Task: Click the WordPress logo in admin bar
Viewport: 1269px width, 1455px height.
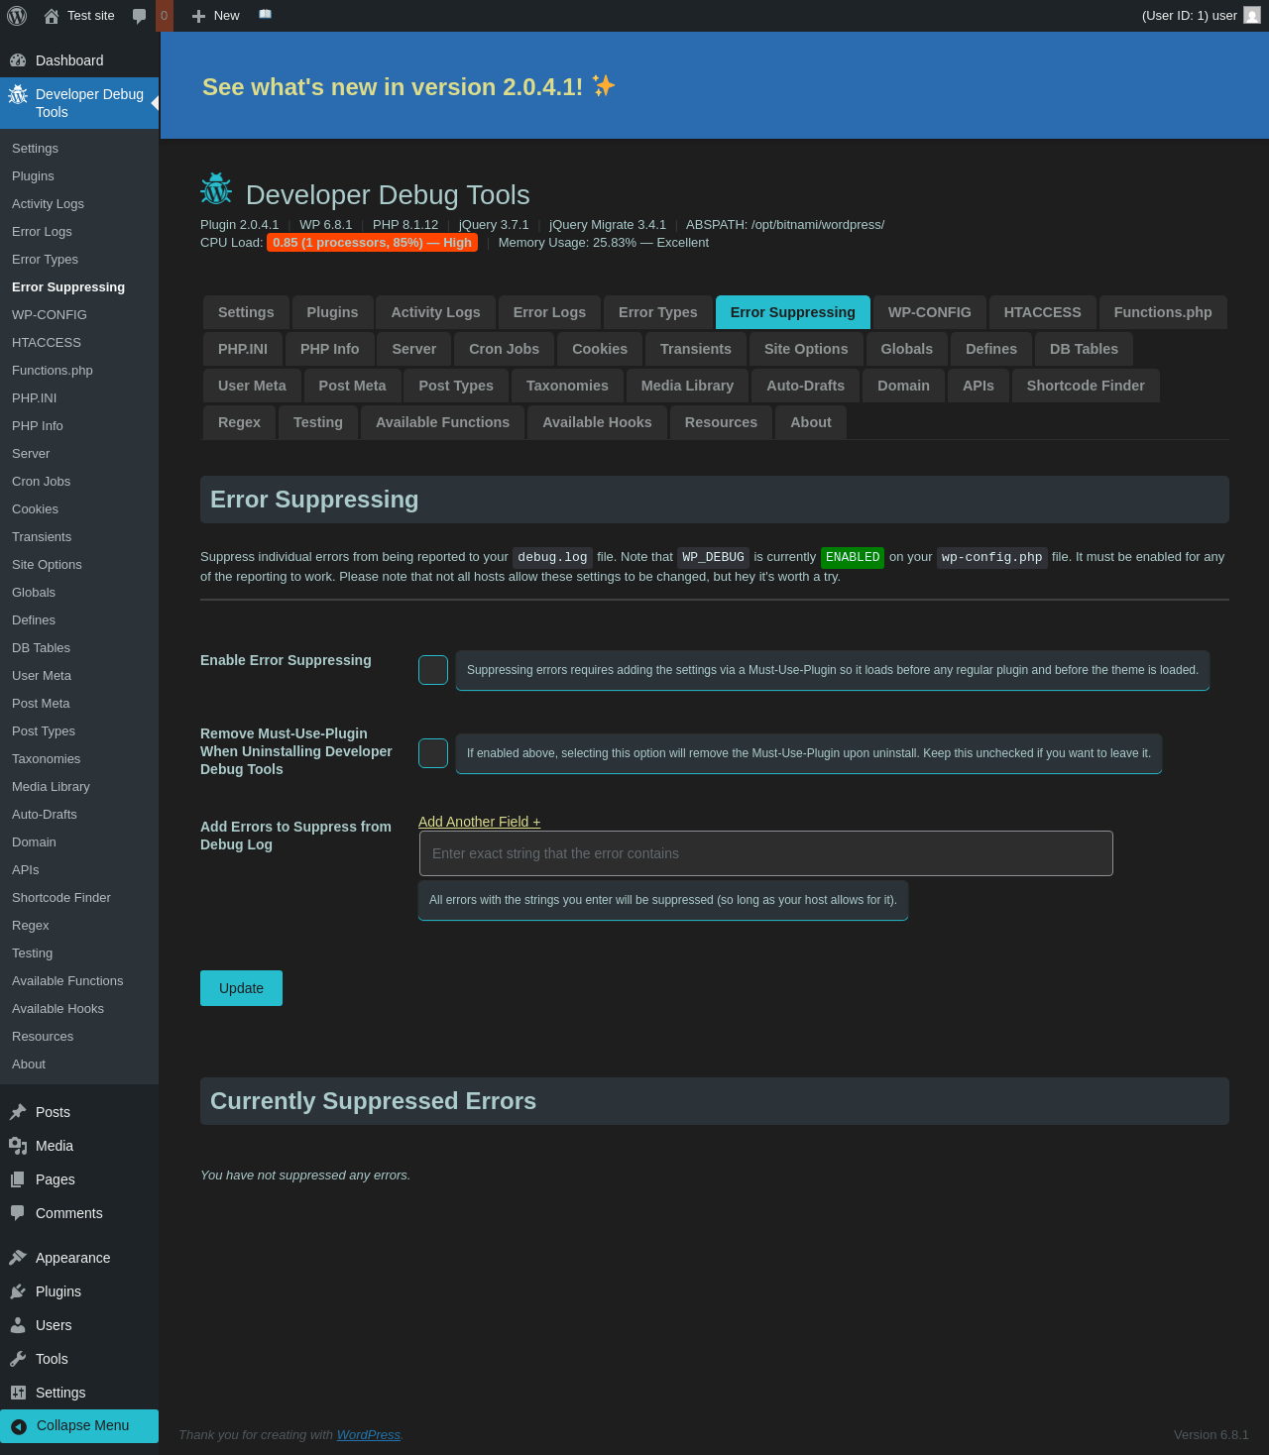Action: [17, 16]
